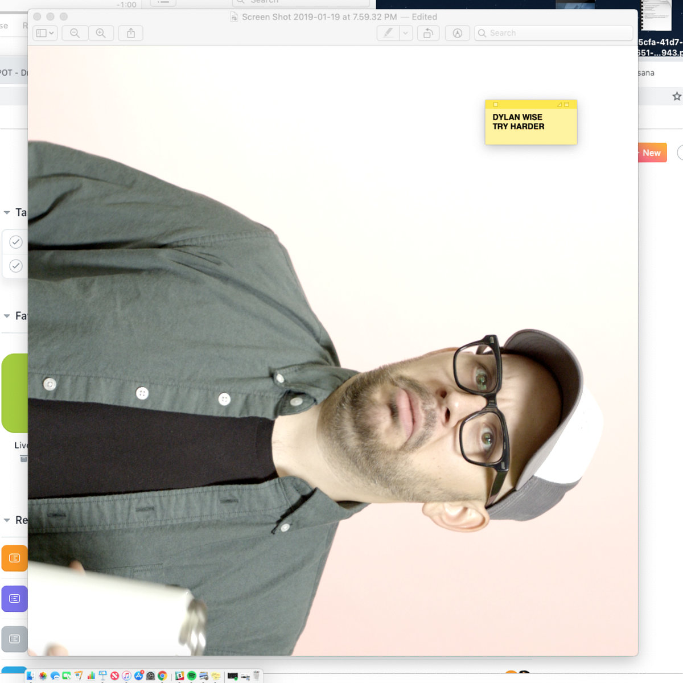Mark the second task circle as complete
The image size is (683, 683).
point(16,266)
